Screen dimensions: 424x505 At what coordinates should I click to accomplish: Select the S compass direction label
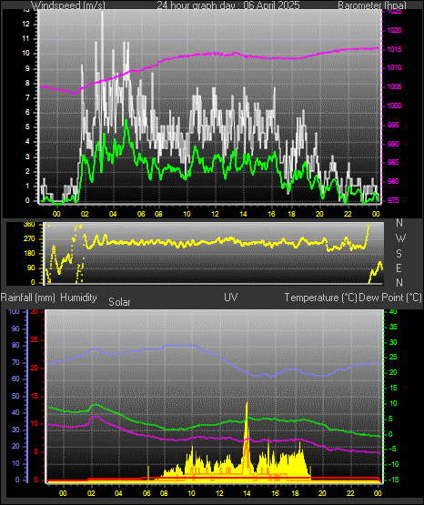tap(399, 254)
